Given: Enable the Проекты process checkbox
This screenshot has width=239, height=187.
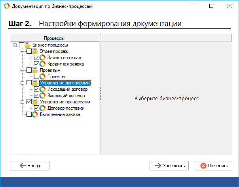Looking at the screenshot, I should click(x=36, y=77).
